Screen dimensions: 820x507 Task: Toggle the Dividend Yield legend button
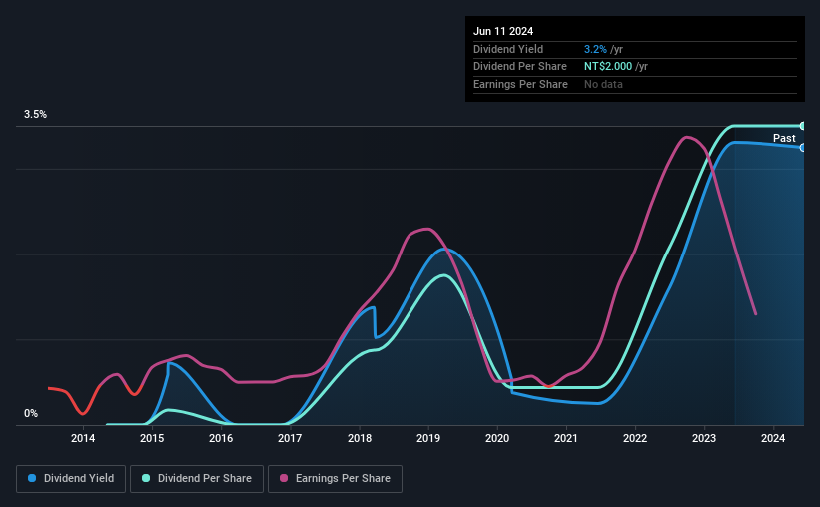[71, 479]
